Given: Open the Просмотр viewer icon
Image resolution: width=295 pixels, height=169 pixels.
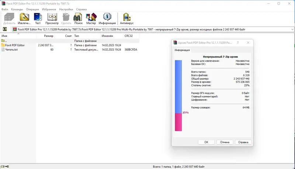Looking at the screenshot, I should point(52,17).
